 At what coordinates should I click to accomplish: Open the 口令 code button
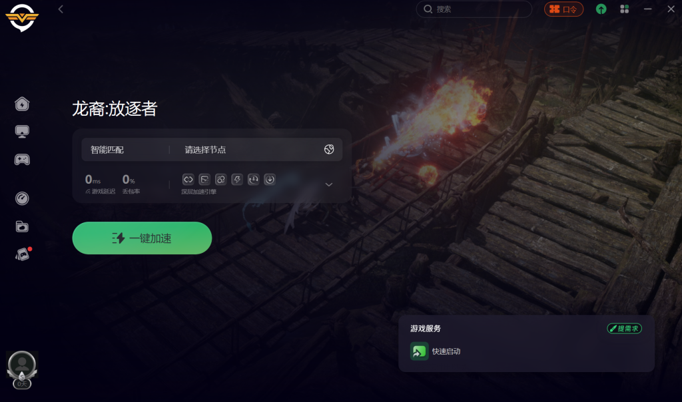click(x=563, y=9)
